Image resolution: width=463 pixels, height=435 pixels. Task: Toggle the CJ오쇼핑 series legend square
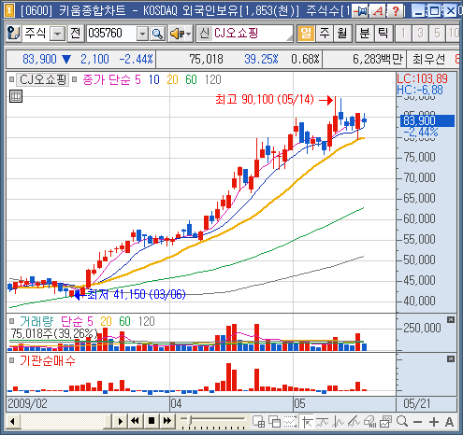12,79
